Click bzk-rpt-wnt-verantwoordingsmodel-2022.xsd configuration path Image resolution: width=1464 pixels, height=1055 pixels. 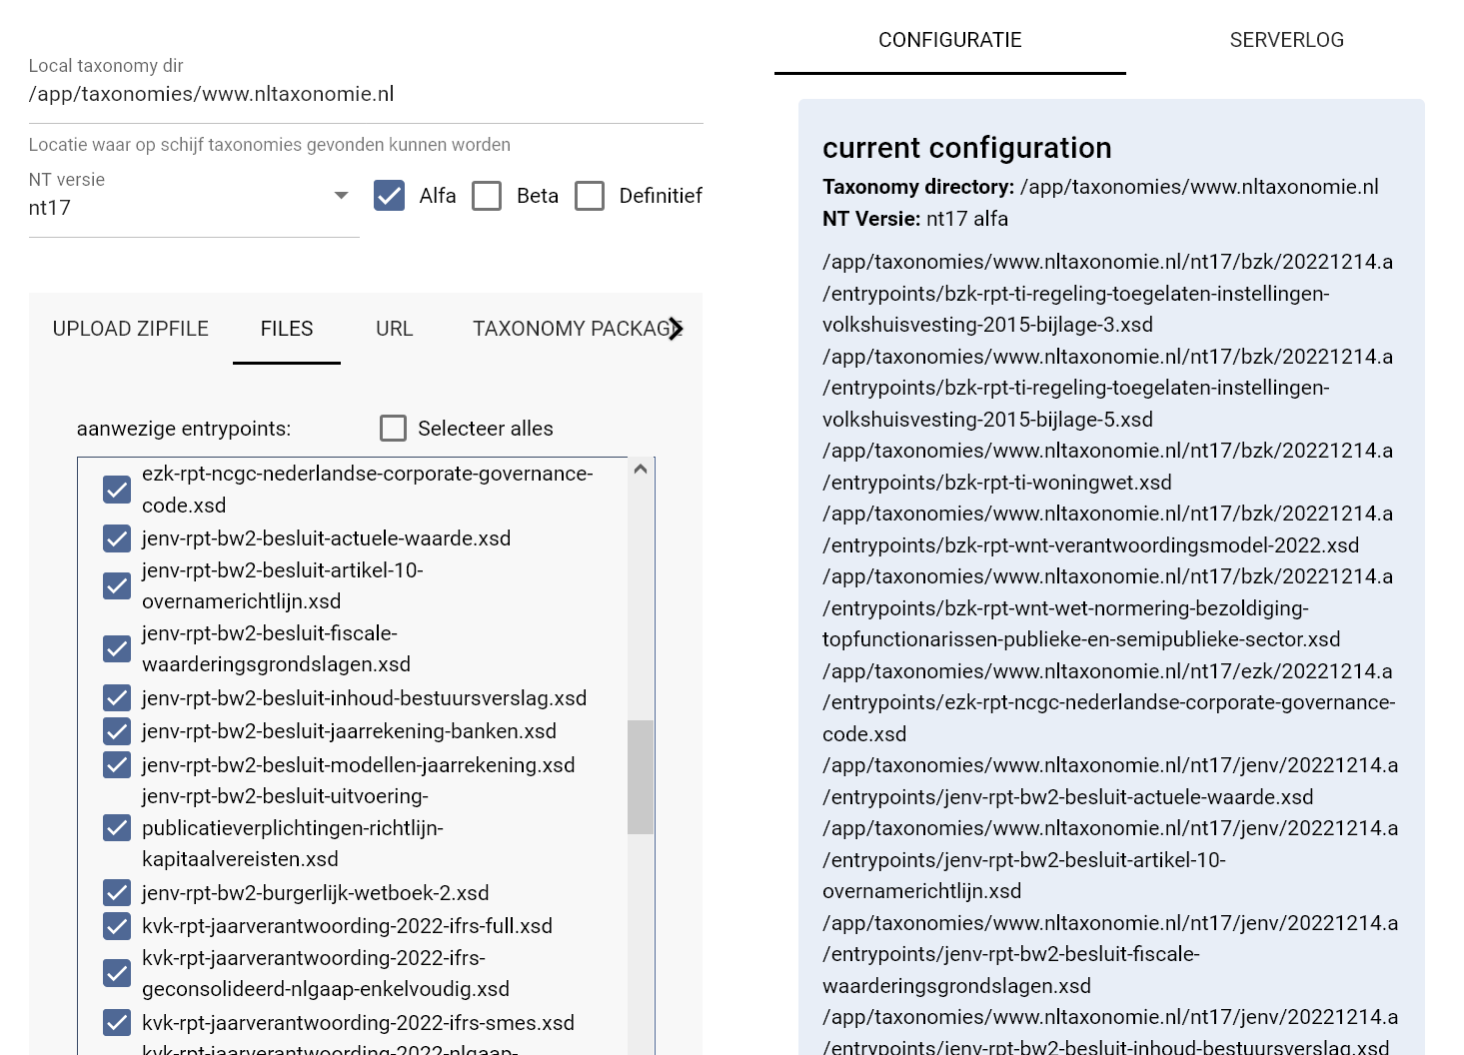(1107, 529)
